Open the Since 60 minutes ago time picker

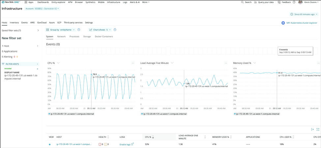(x=304, y=14)
